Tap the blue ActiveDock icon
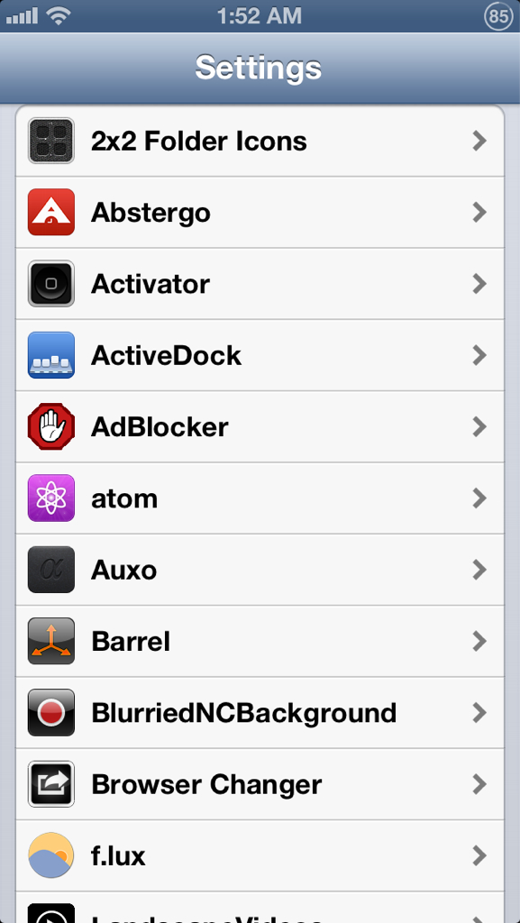 click(x=51, y=355)
